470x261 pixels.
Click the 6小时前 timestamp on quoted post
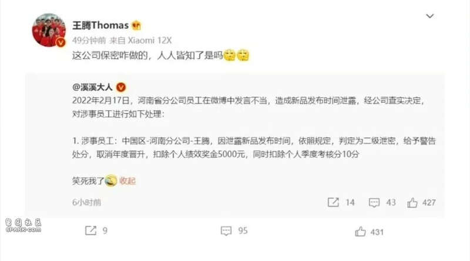(x=86, y=202)
